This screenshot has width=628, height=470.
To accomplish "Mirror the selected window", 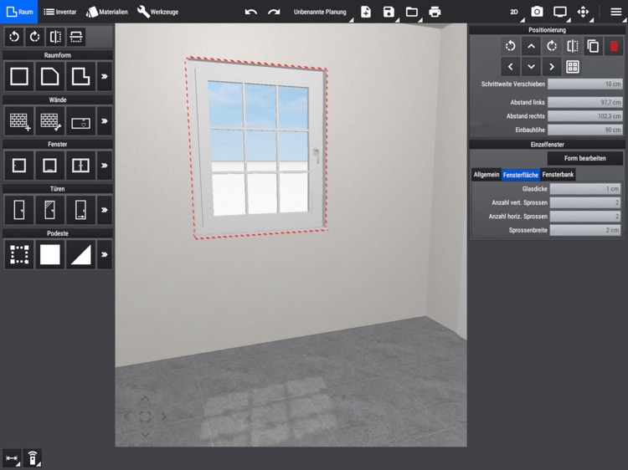I will pos(573,46).
